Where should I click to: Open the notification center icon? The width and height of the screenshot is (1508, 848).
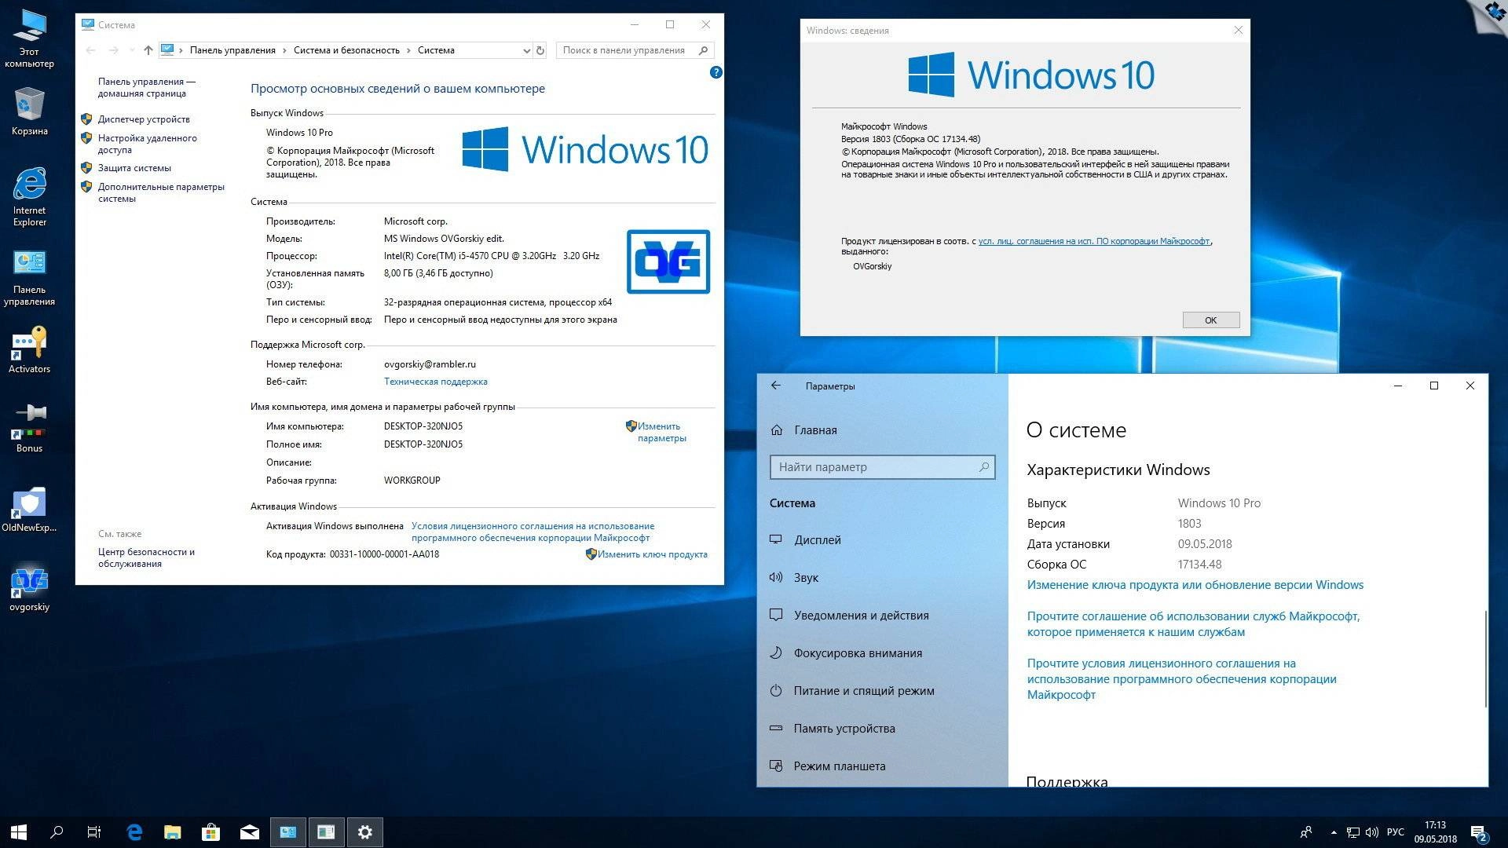[1479, 833]
